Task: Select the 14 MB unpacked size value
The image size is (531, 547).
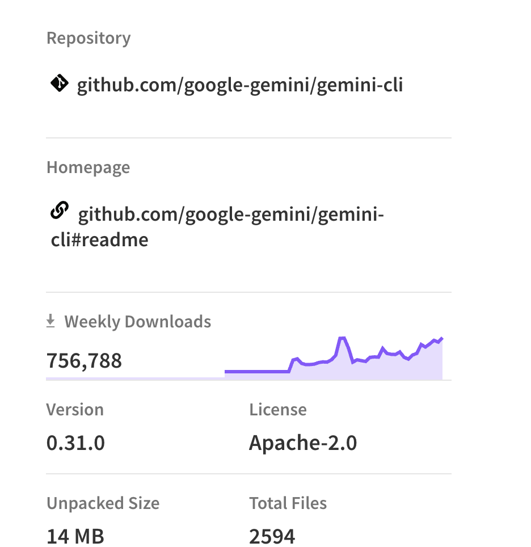Action: [75, 536]
